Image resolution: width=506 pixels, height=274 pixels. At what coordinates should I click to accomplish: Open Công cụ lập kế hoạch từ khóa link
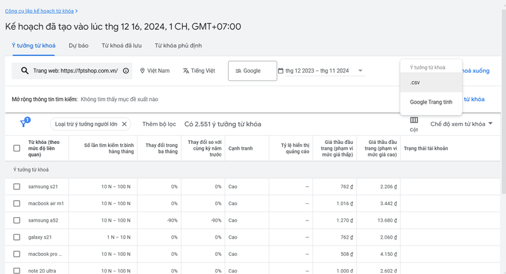39,11
